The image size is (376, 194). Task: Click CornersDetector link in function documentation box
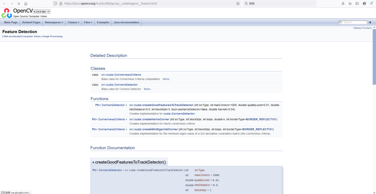tap(110, 170)
